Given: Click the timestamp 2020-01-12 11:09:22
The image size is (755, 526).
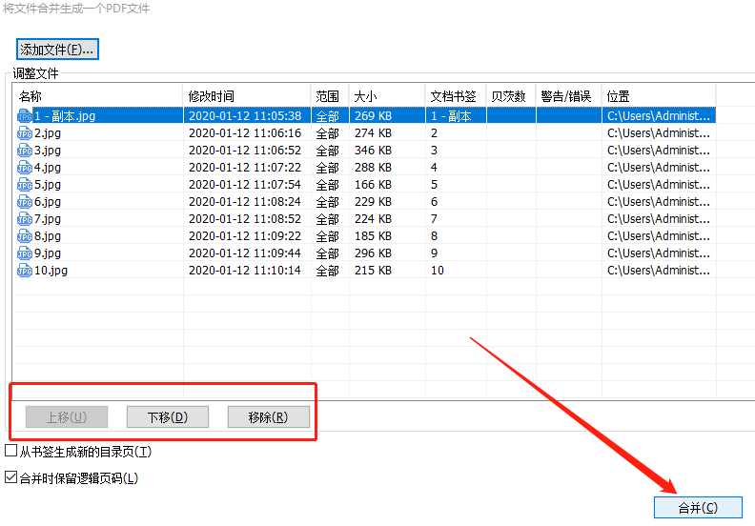Looking at the screenshot, I should click(x=245, y=236).
